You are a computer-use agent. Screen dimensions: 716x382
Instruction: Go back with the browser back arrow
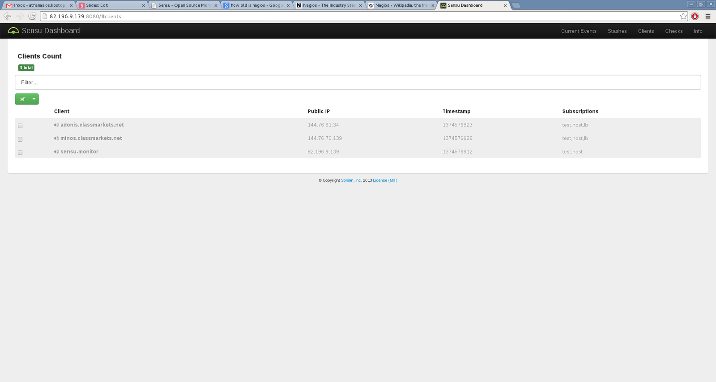pyautogui.click(x=7, y=16)
